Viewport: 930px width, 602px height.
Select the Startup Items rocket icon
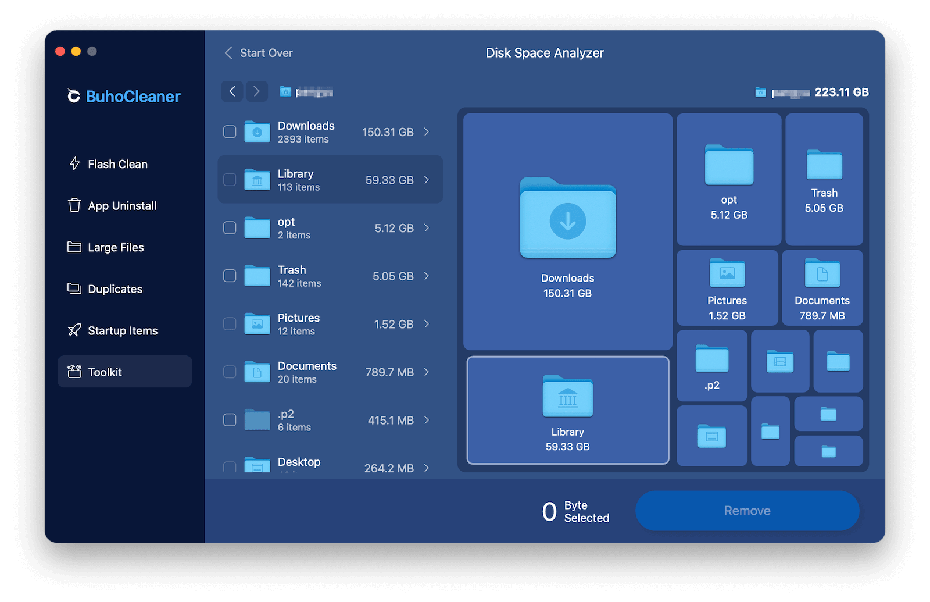coord(74,330)
